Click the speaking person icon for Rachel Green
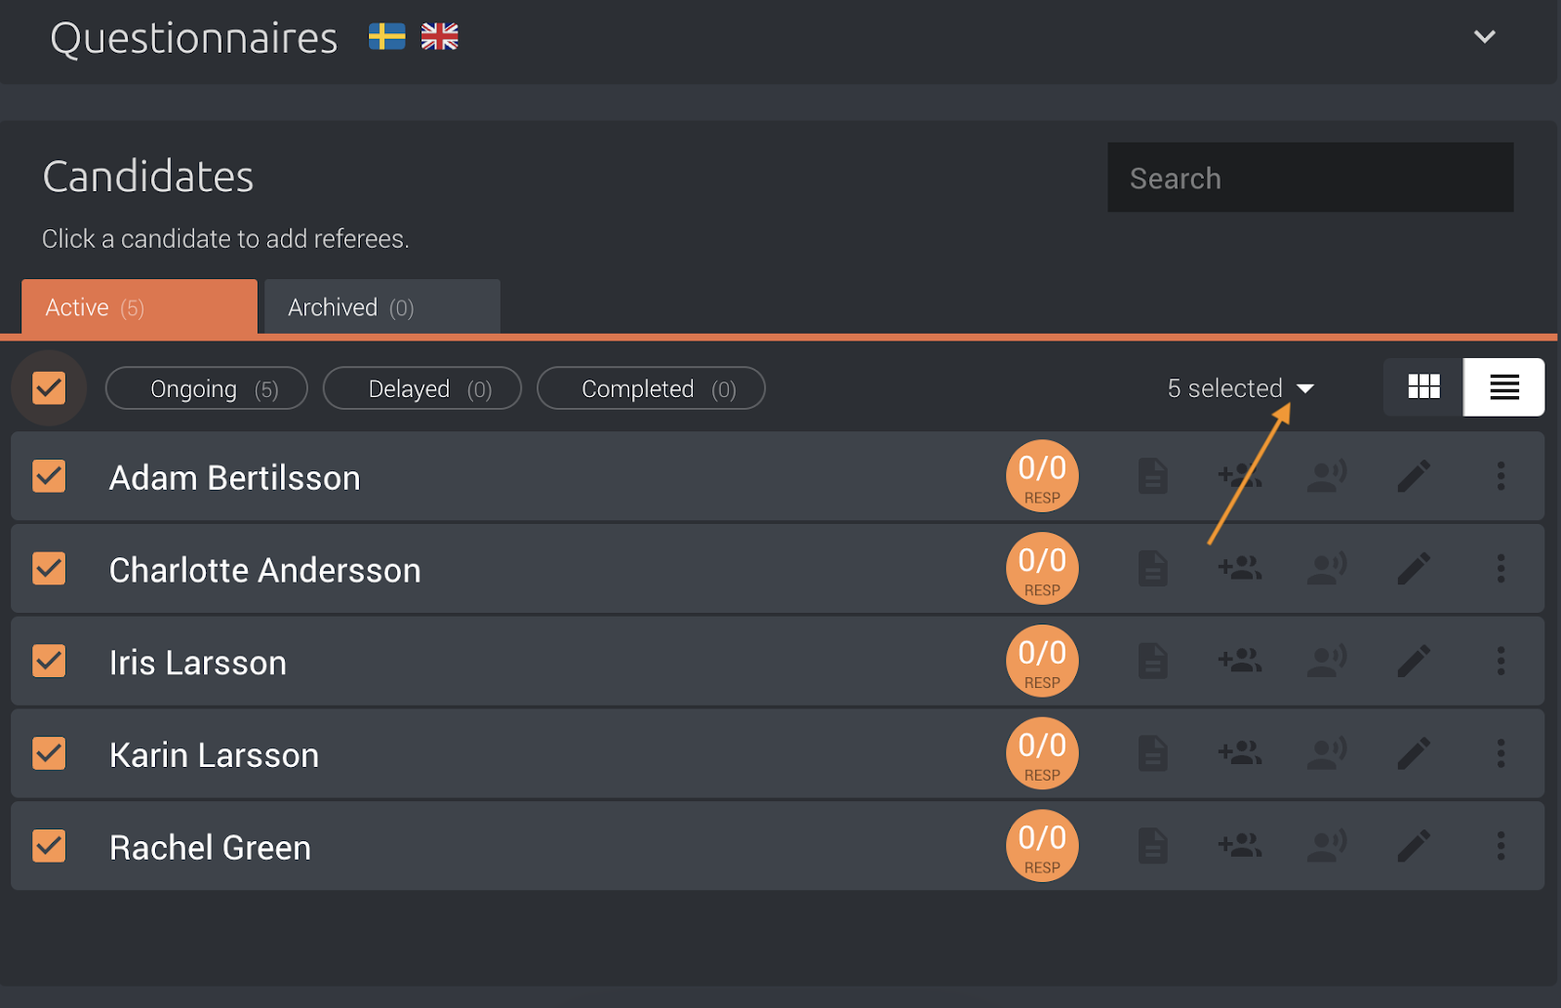Viewport: 1561px width, 1008px height. click(x=1327, y=845)
